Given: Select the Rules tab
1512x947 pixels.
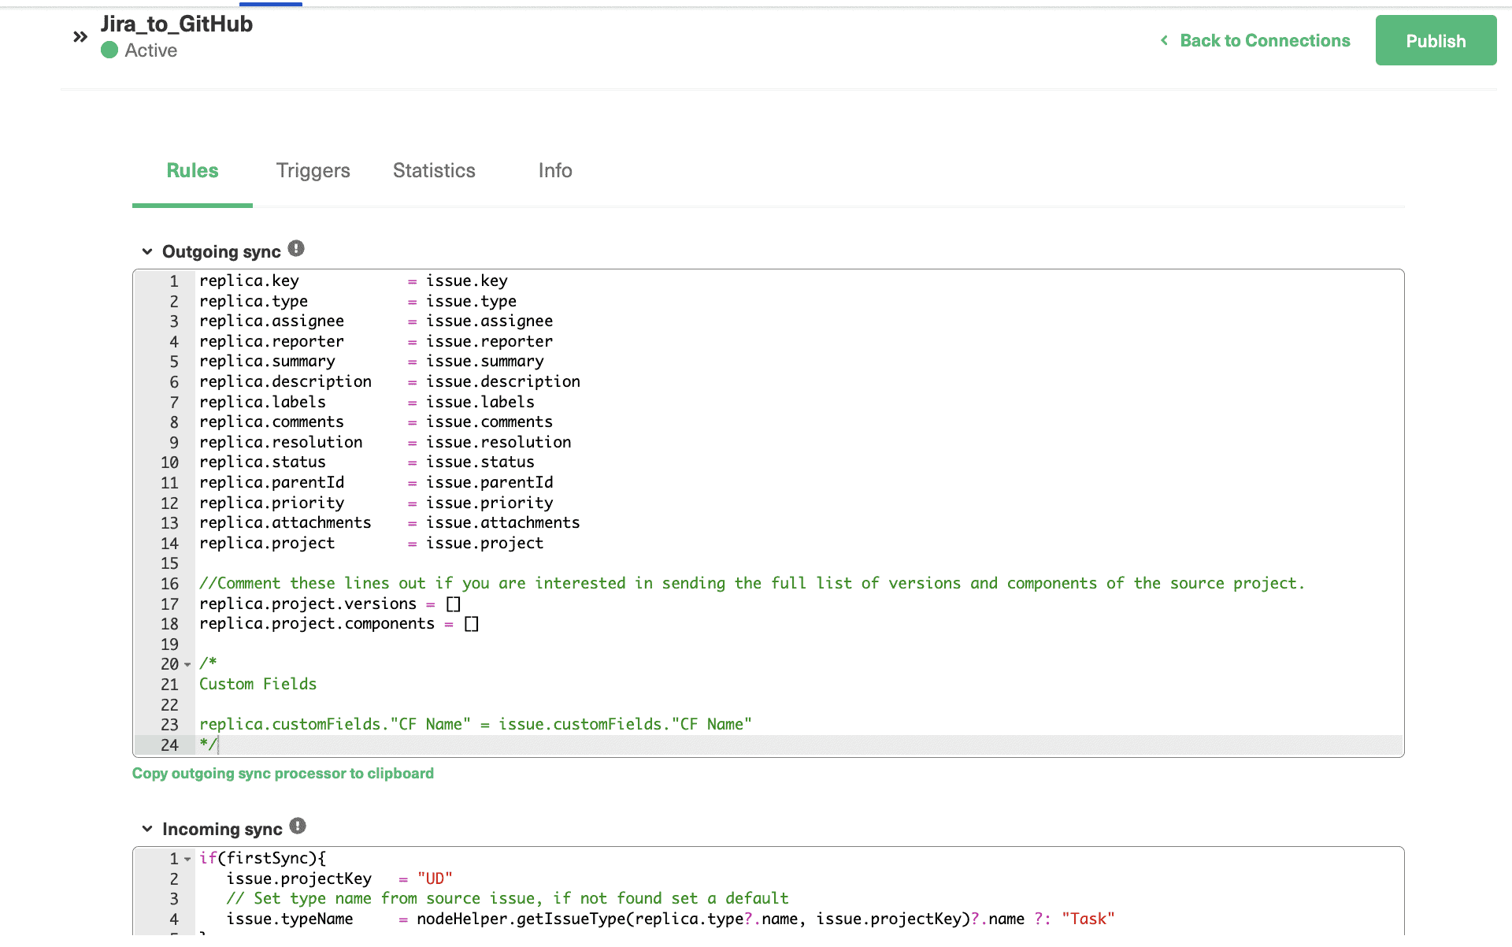Looking at the screenshot, I should pos(192,170).
